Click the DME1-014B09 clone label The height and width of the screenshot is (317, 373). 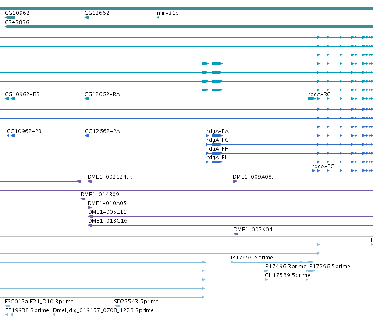point(99,195)
